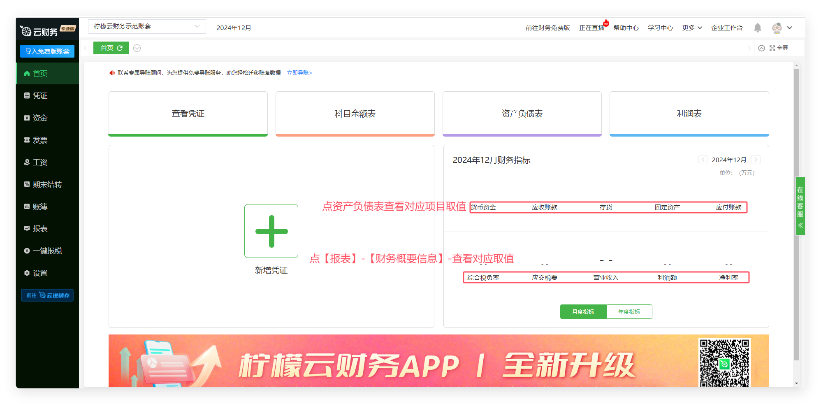The image size is (821, 404).
Task: Open the tab list dropdown next to 首页
Action: pos(137,48)
